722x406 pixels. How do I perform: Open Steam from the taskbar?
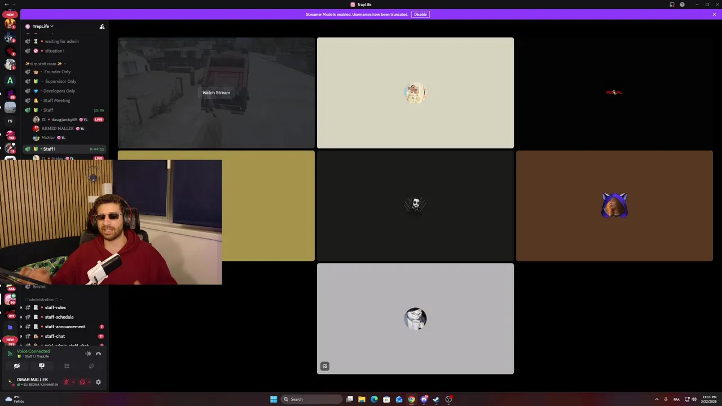[x=436, y=399]
